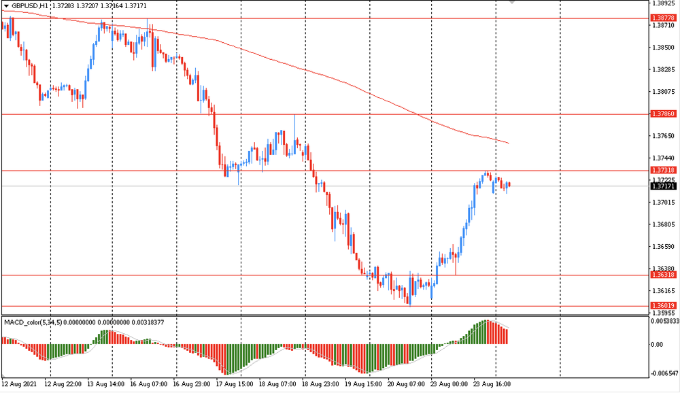
Task: Click the MACD scale value -0.006547
Action: [664, 373]
